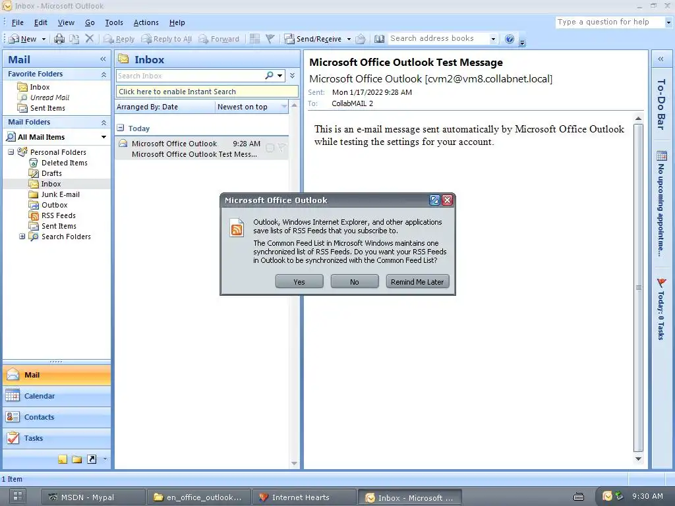This screenshot has height=506, width=675.
Task: Click here to enable Instant Search
Action: point(206,92)
